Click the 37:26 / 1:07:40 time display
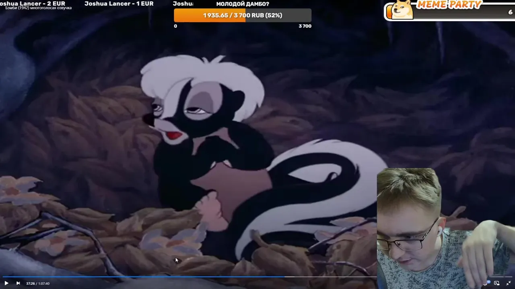Viewport: 515px width, 289px height. coord(38,283)
